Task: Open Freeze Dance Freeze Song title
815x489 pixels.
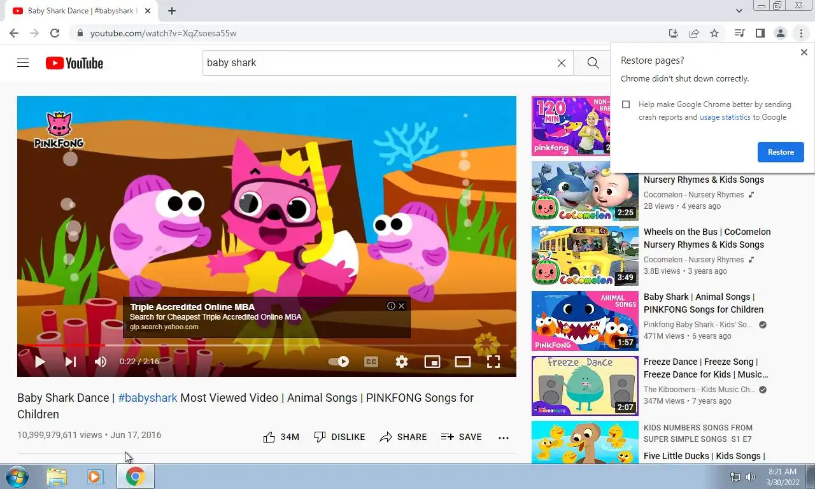Action: [x=706, y=368]
